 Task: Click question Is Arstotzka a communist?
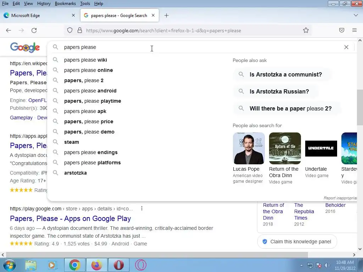point(283,74)
